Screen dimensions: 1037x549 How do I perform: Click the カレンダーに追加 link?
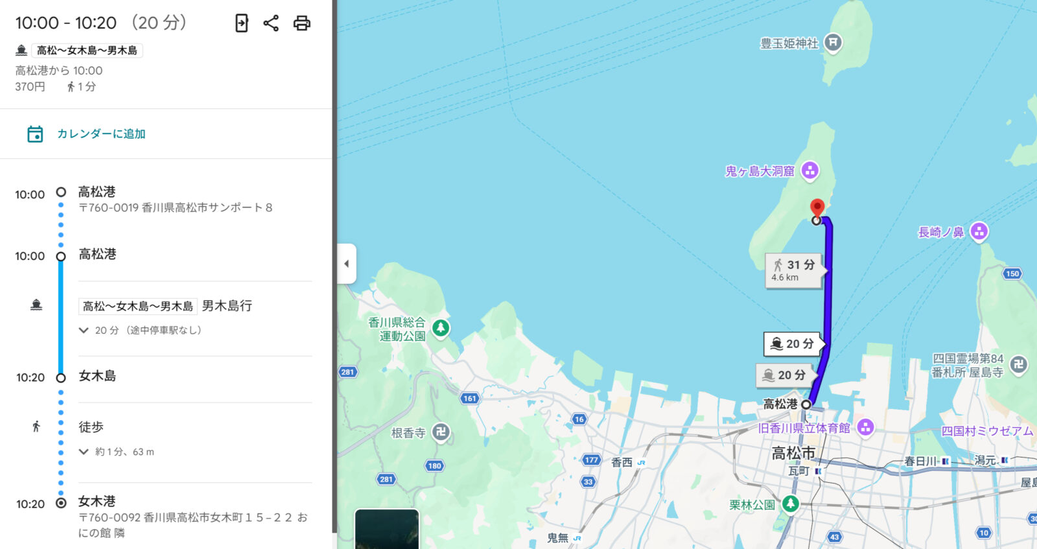(101, 134)
